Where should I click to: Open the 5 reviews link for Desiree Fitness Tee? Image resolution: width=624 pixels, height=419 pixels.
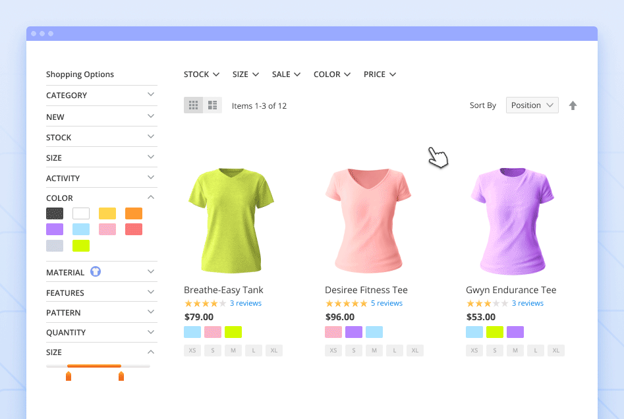pyautogui.click(x=387, y=302)
